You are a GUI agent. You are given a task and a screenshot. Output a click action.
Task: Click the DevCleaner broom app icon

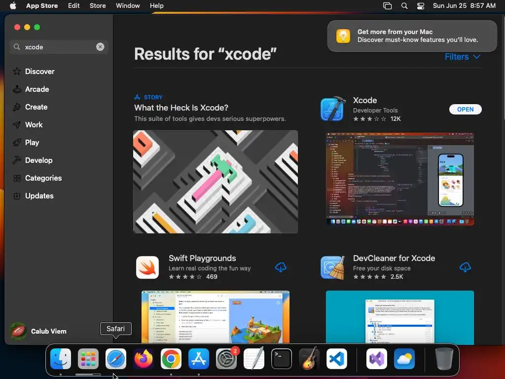coord(333,267)
